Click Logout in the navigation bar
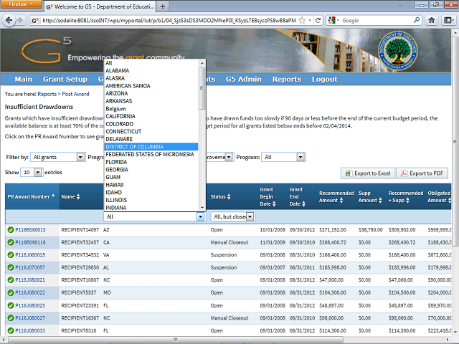This screenshot has width=459, height=344. [324, 79]
